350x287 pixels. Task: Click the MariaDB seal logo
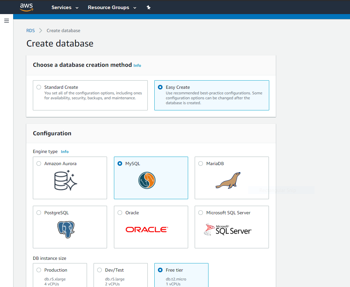pyautogui.click(x=228, y=180)
